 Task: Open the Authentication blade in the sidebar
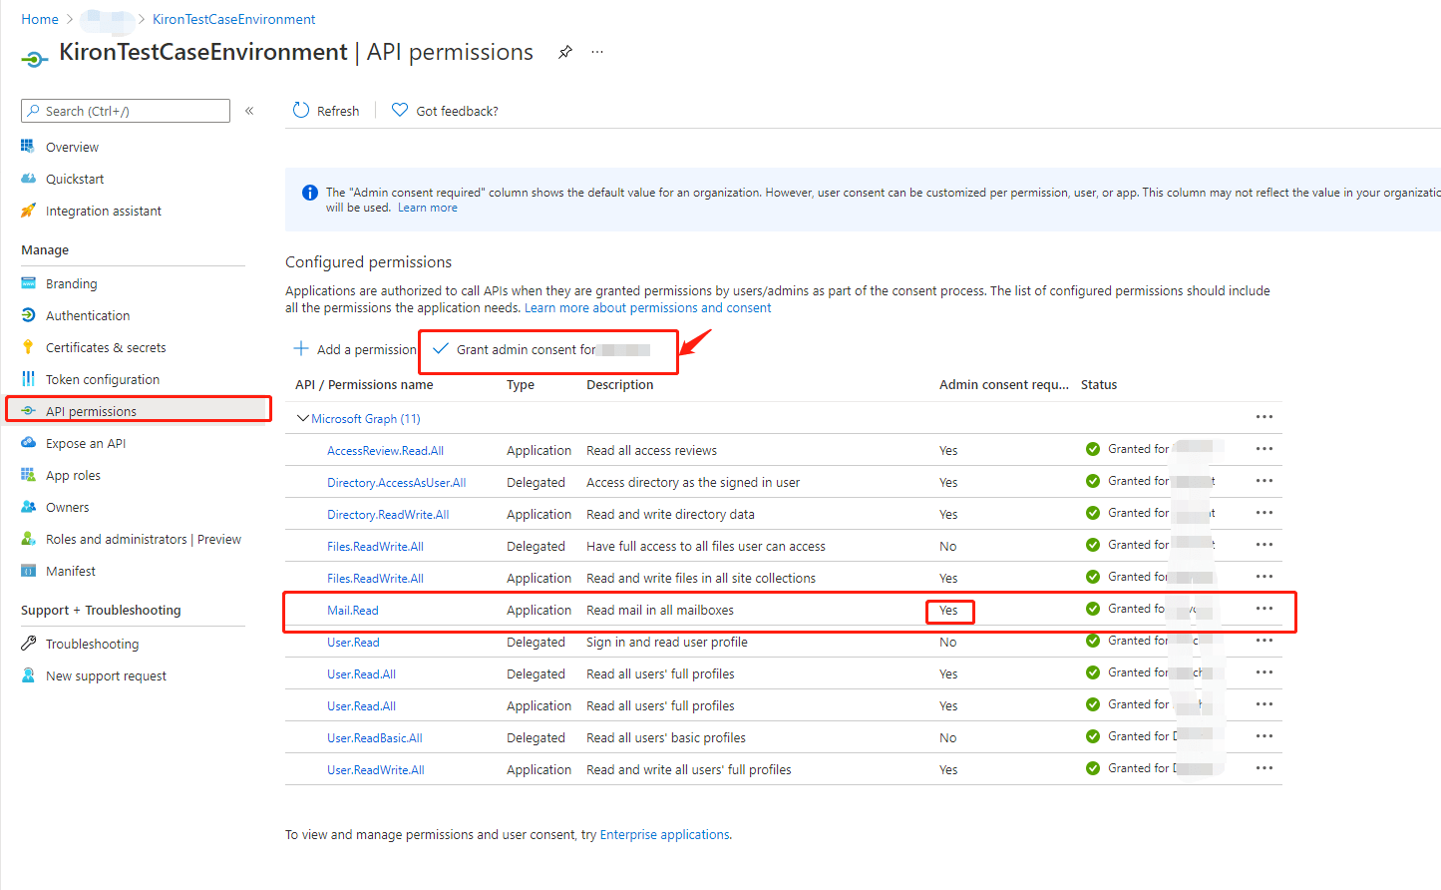(x=87, y=315)
